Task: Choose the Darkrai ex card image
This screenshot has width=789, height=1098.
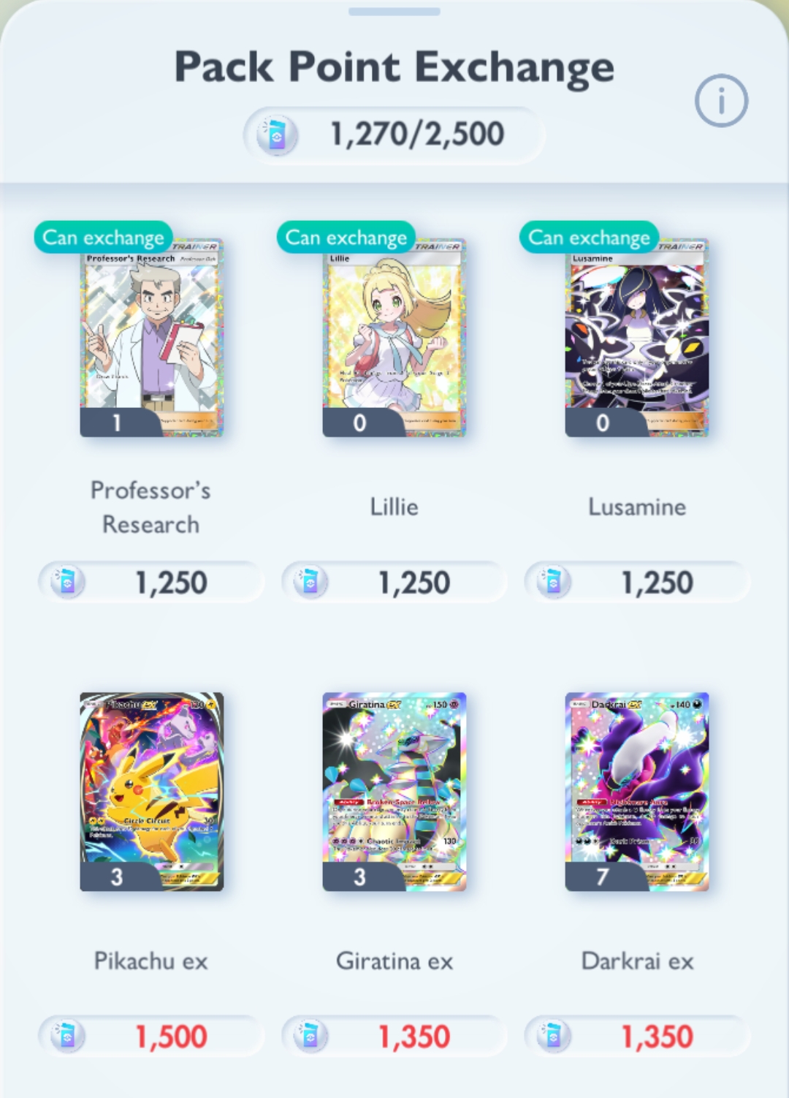Action: point(637,792)
